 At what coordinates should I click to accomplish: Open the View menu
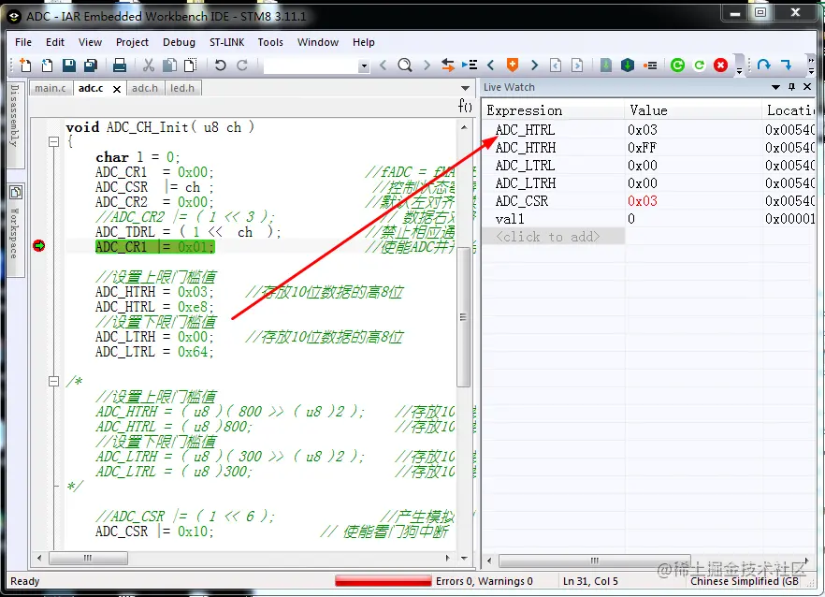click(90, 42)
